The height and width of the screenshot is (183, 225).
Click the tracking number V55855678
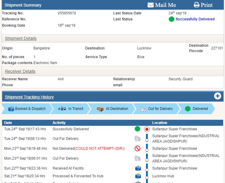click(67, 13)
